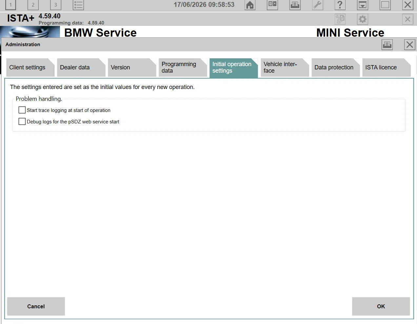Open the Programming data tab
This screenshot has width=417, height=324.
tap(183, 67)
